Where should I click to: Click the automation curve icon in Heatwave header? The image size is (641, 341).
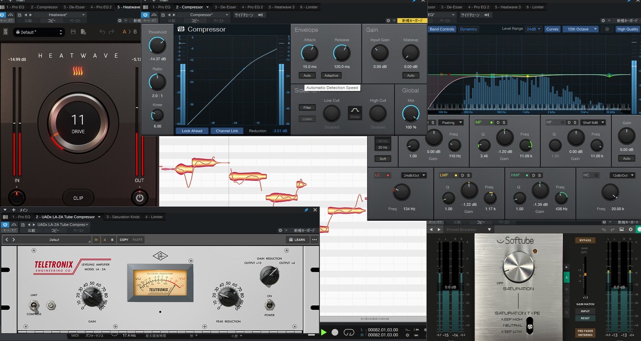(11, 15)
